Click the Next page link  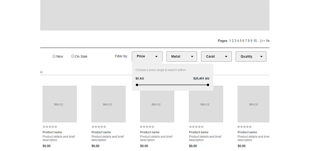[x=265, y=41]
